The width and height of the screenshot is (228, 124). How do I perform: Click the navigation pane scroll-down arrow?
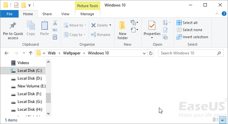[x=49, y=114]
